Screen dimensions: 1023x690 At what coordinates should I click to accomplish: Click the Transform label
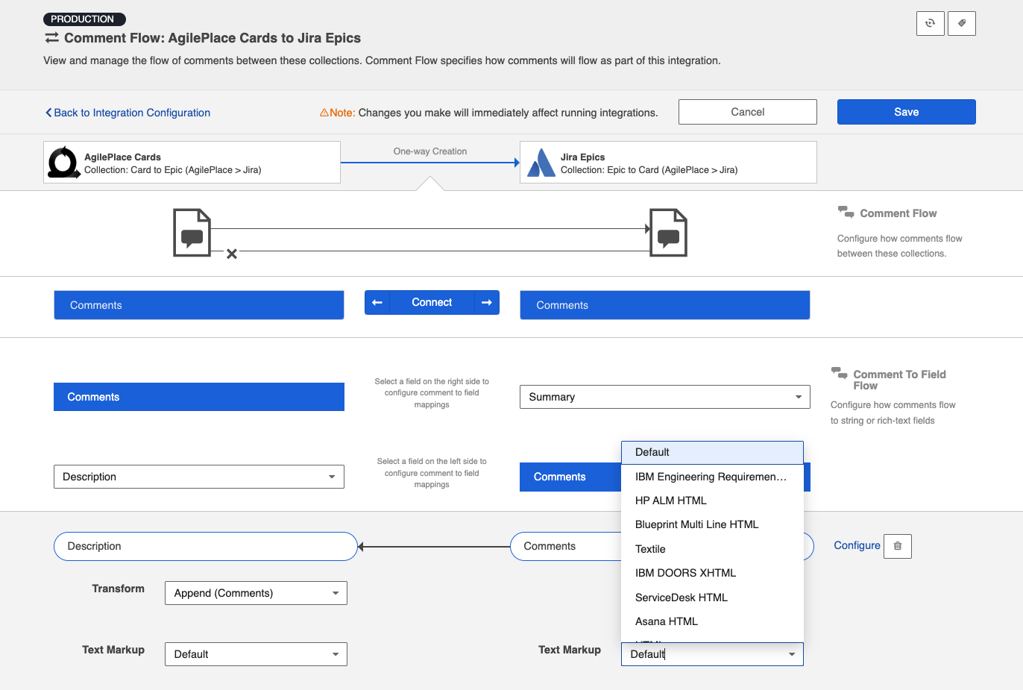[118, 589]
